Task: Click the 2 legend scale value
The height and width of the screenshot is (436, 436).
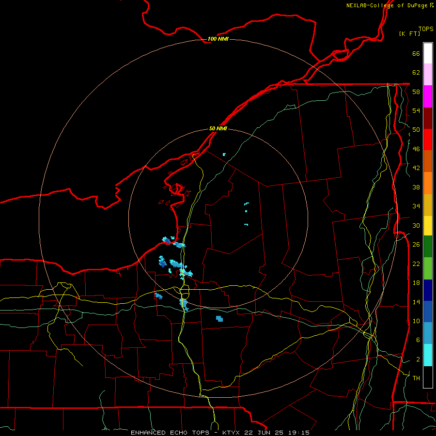Action: click(418, 359)
